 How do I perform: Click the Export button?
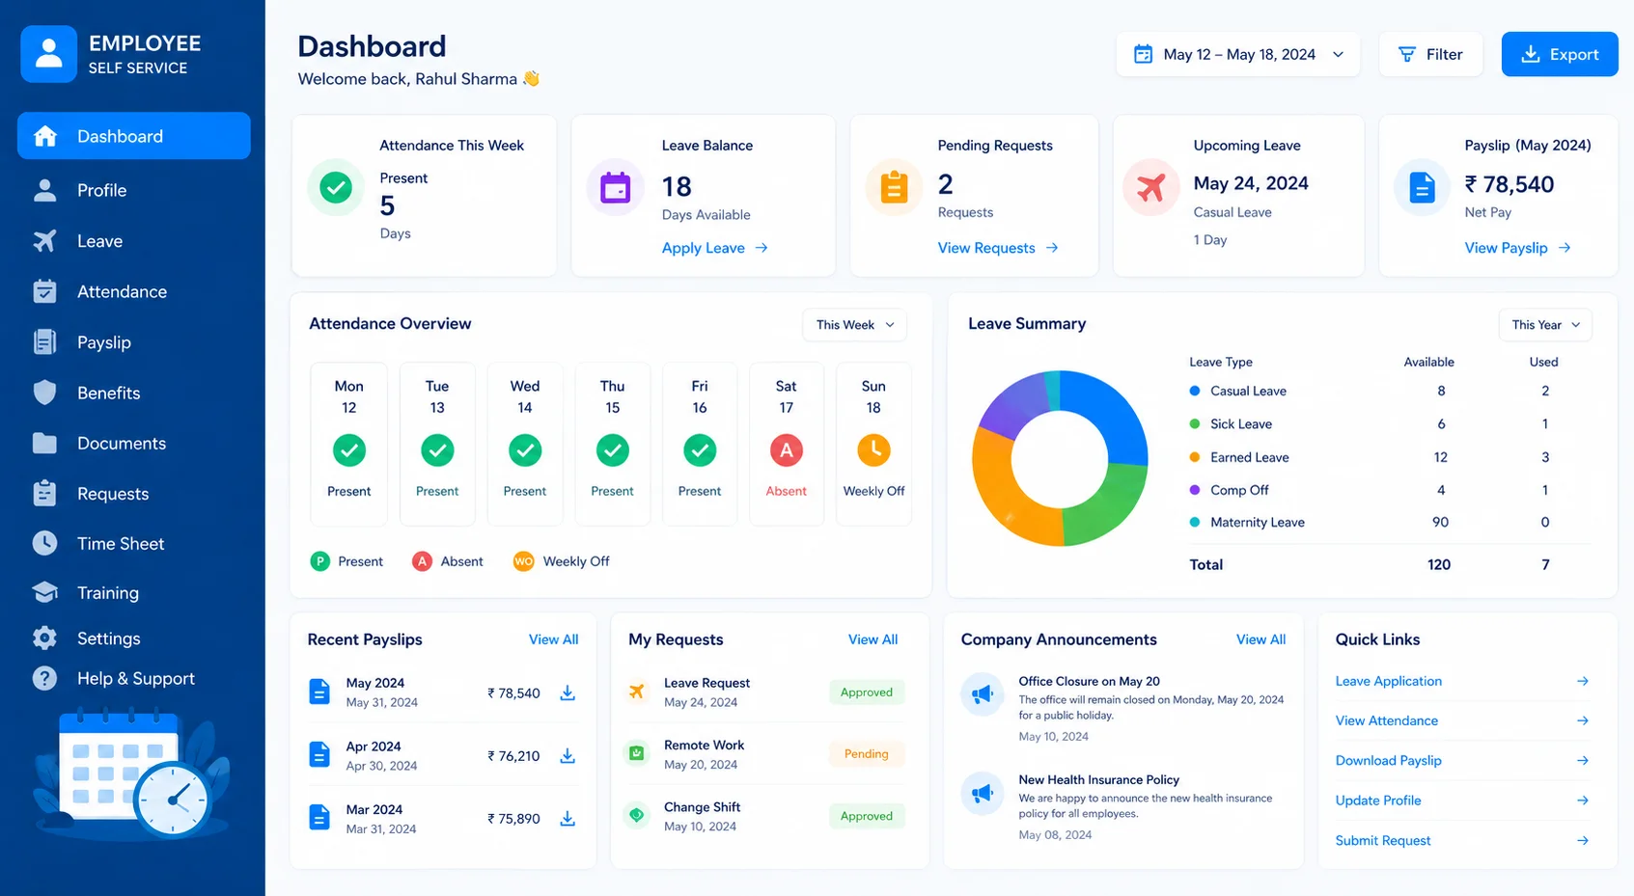(x=1560, y=54)
